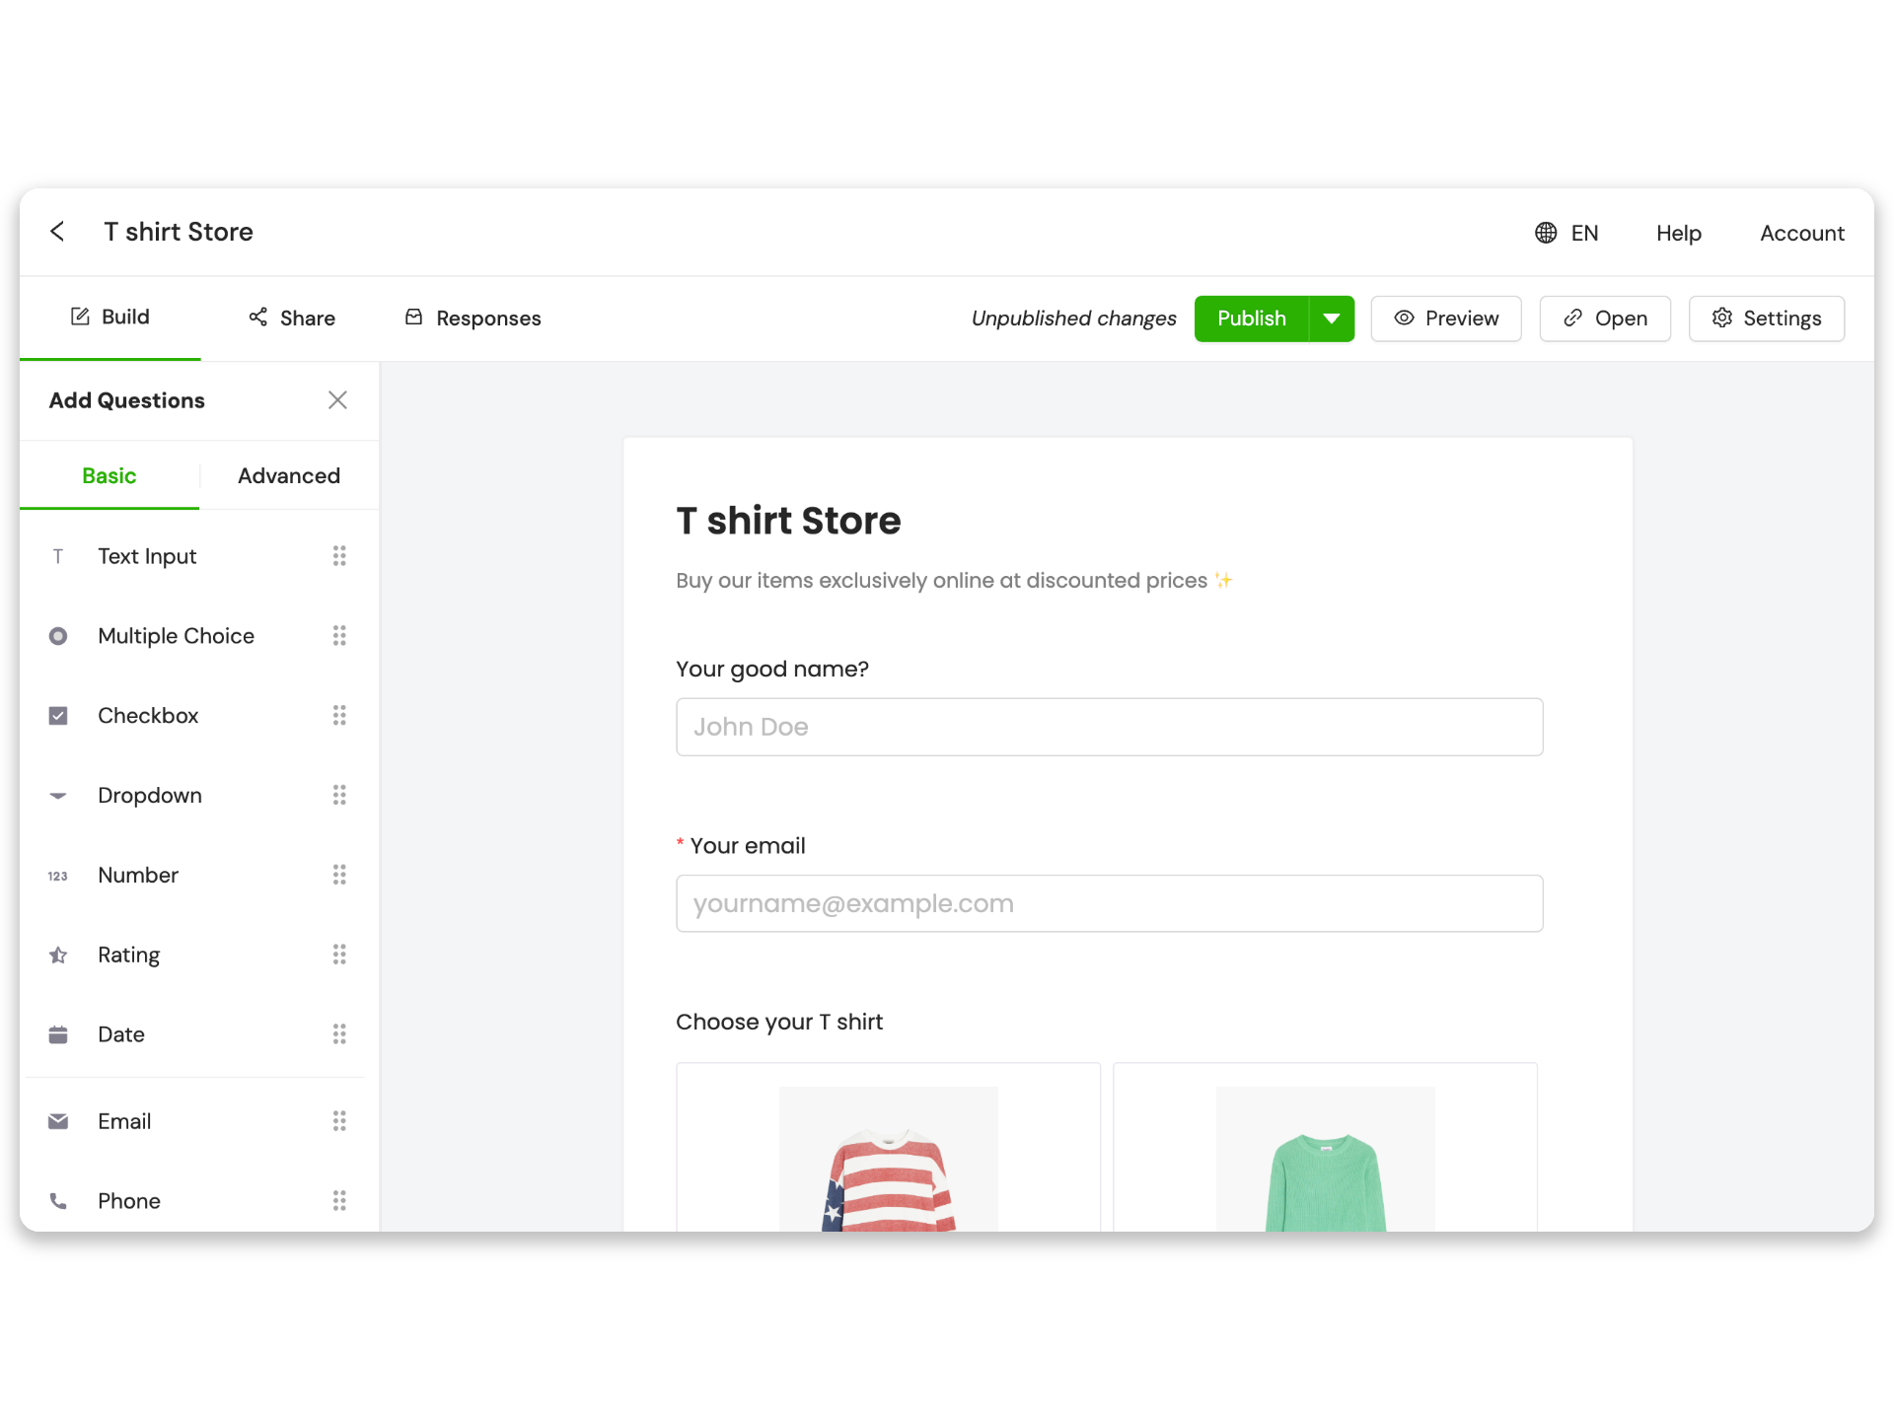Screen dimensions: 1894x1420
Task: Click the Email envelope icon
Action: click(57, 1121)
